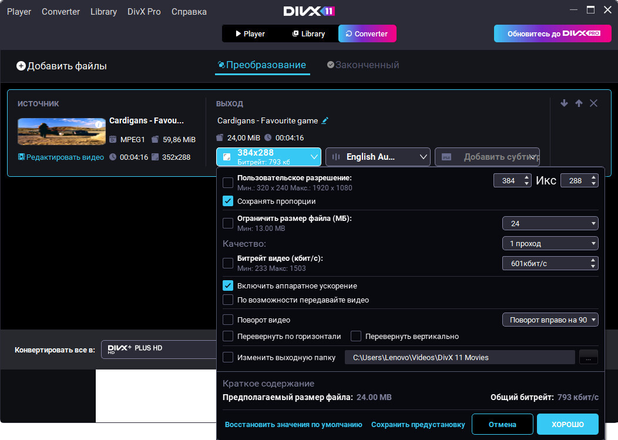Check Перевернуть вертикально
This screenshot has width=618, height=440.
356,336
